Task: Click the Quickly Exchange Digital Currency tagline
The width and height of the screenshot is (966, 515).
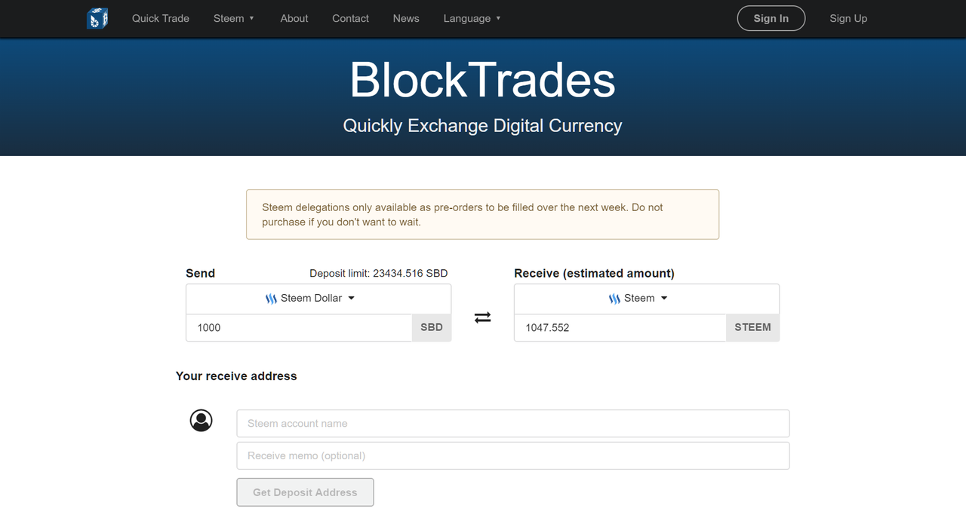Action: click(483, 125)
